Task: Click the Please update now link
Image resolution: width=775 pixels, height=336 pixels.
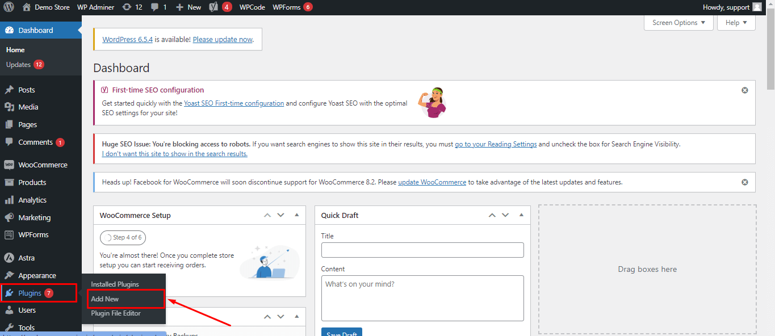Action: pyautogui.click(x=223, y=39)
